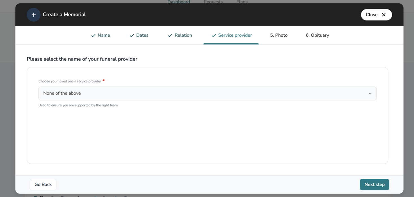Jump to the 6. Obituary step

pos(317,35)
